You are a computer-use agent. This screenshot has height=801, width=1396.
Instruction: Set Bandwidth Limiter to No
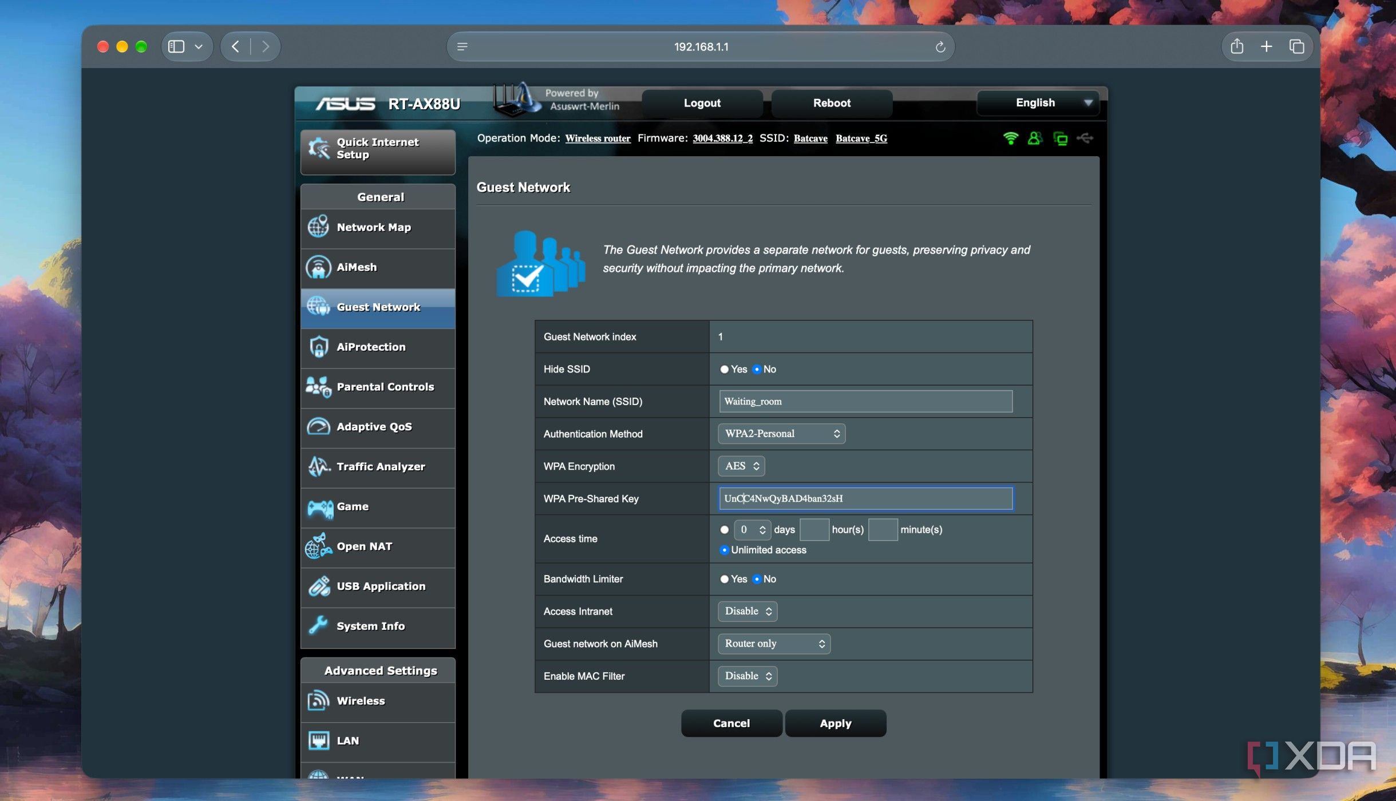757,579
